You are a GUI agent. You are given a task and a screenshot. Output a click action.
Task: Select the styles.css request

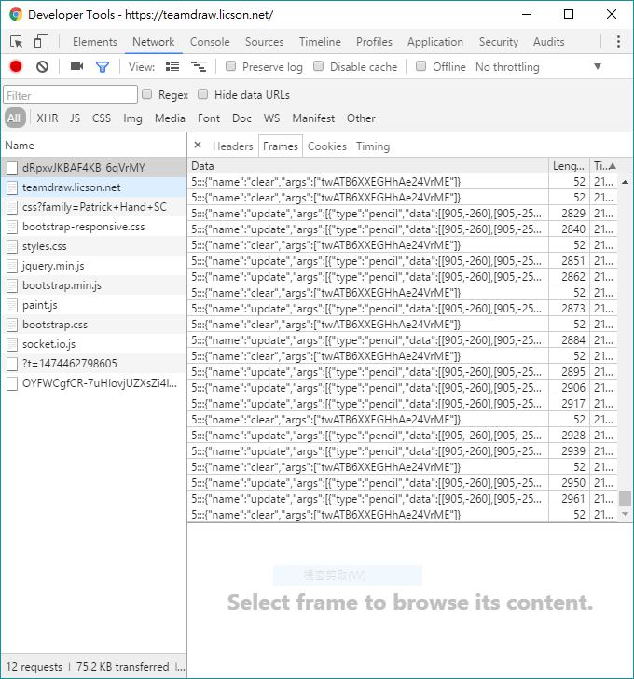(93, 246)
